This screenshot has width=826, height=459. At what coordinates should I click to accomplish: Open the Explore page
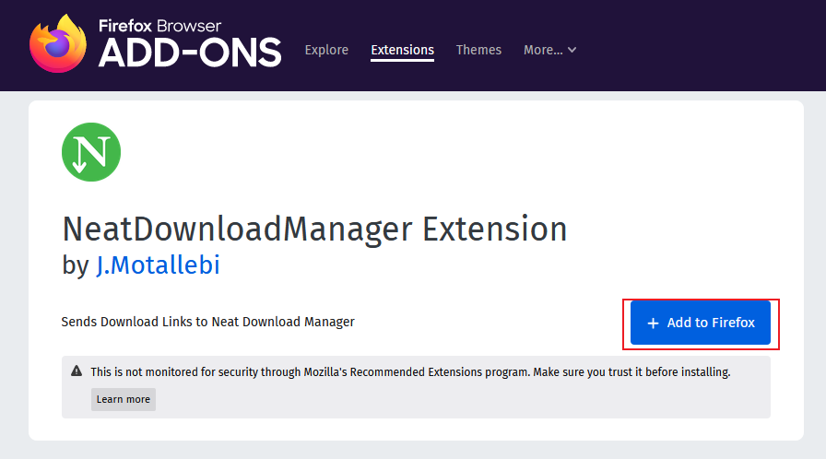(x=326, y=50)
